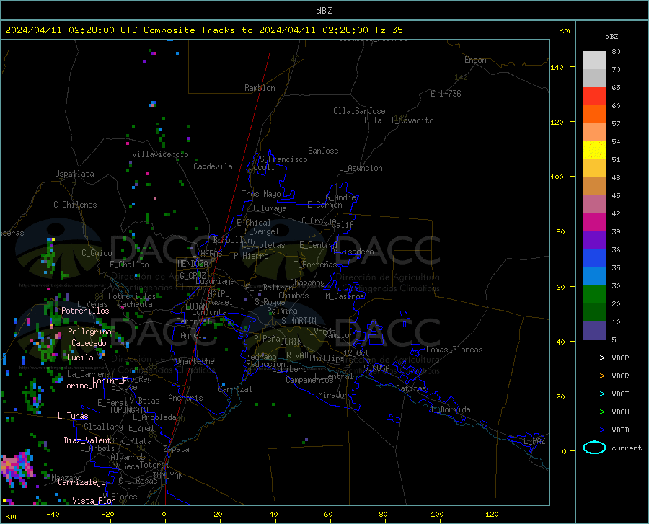
Task: Click the 'L_Dormida' map label
Action: (x=451, y=409)
